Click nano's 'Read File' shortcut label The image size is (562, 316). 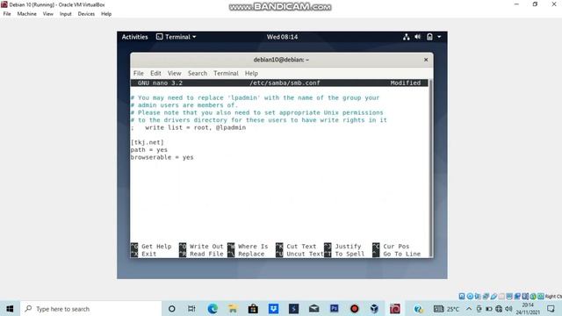pos(206,254)
